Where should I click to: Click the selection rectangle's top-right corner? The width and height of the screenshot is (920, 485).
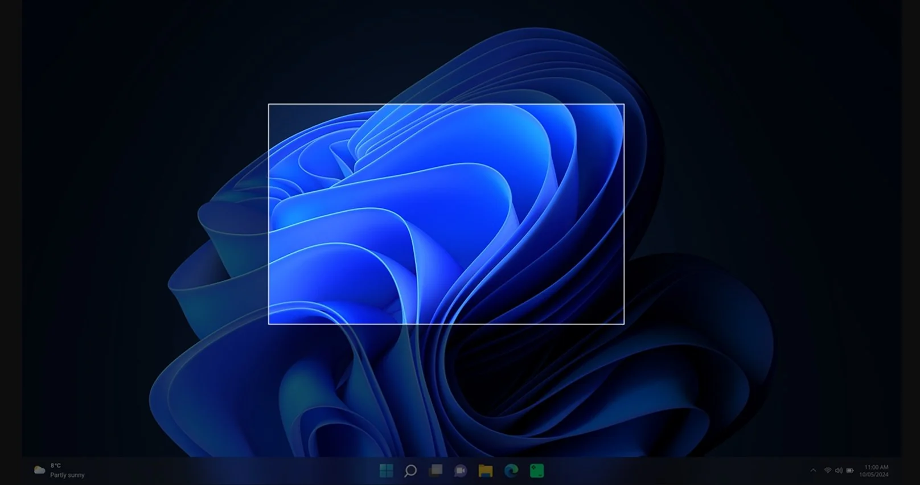(x=624, y=104)
